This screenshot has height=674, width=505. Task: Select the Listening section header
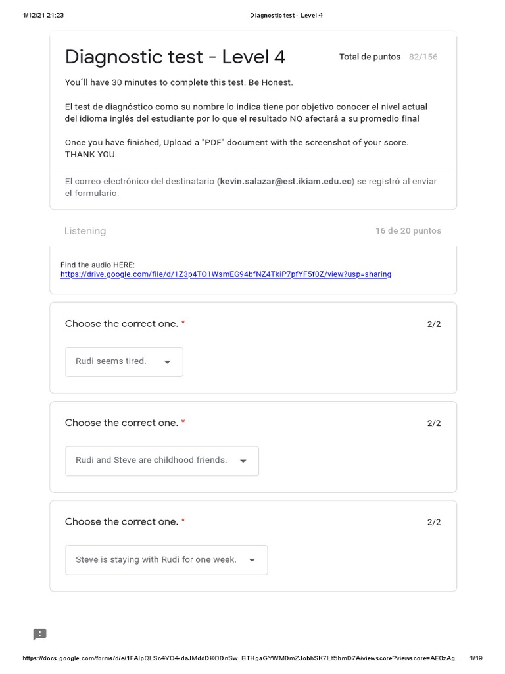pyautogui.click(x=85, y=231)
